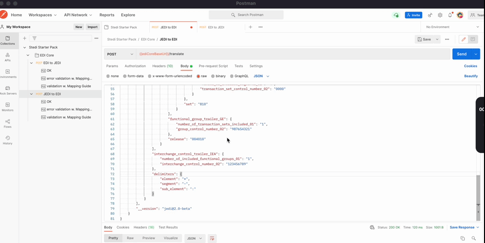This screenshot has width=485, height=243.
Task: Click the Save button
Action: click(x=424, y=39)
